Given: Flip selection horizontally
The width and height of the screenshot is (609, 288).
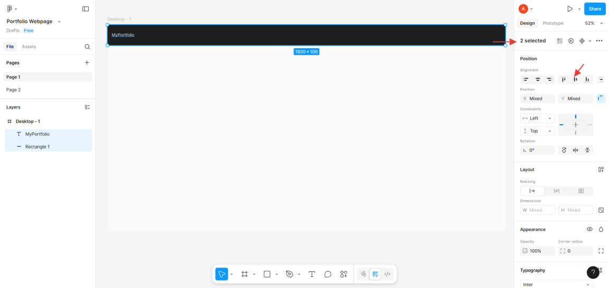Looking at the screenshot, I should [575, 150].
